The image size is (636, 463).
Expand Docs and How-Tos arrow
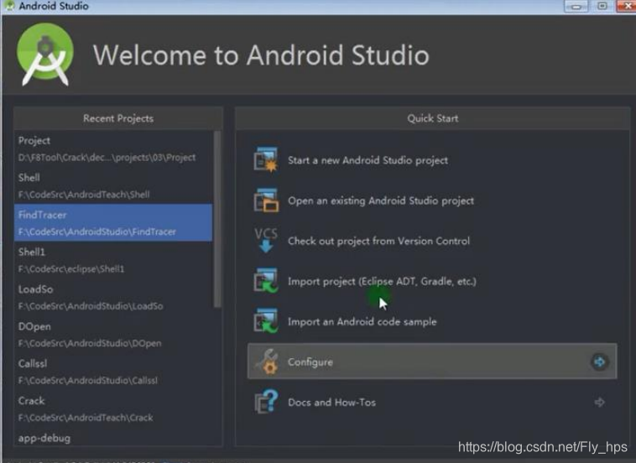click(599, 402)
